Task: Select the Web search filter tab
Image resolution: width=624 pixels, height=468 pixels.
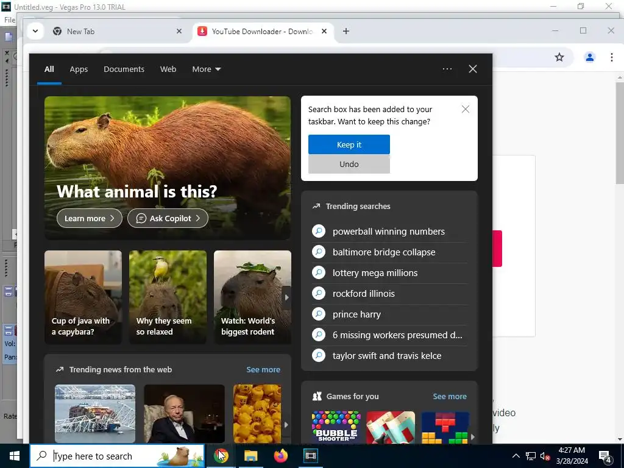Action: (168, 69)
